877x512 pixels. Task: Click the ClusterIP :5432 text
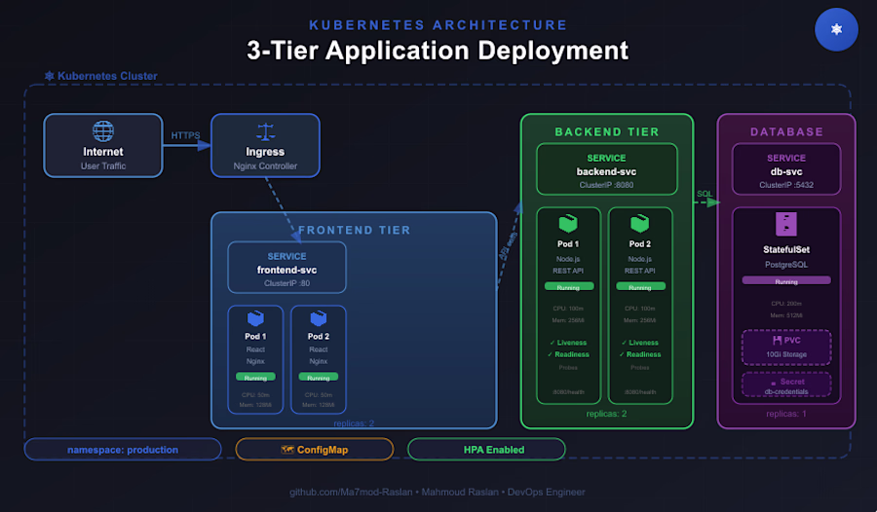786,185
